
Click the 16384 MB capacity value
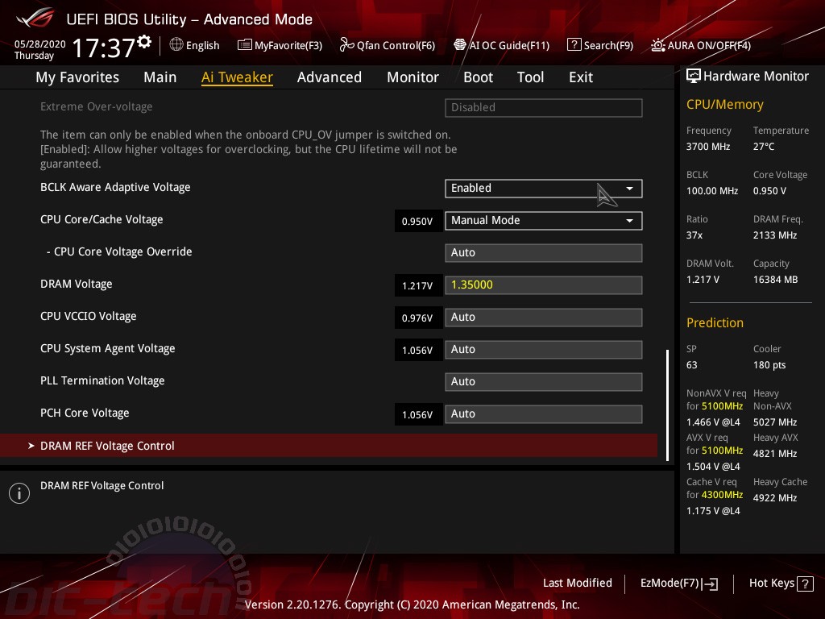pos(776,280)
